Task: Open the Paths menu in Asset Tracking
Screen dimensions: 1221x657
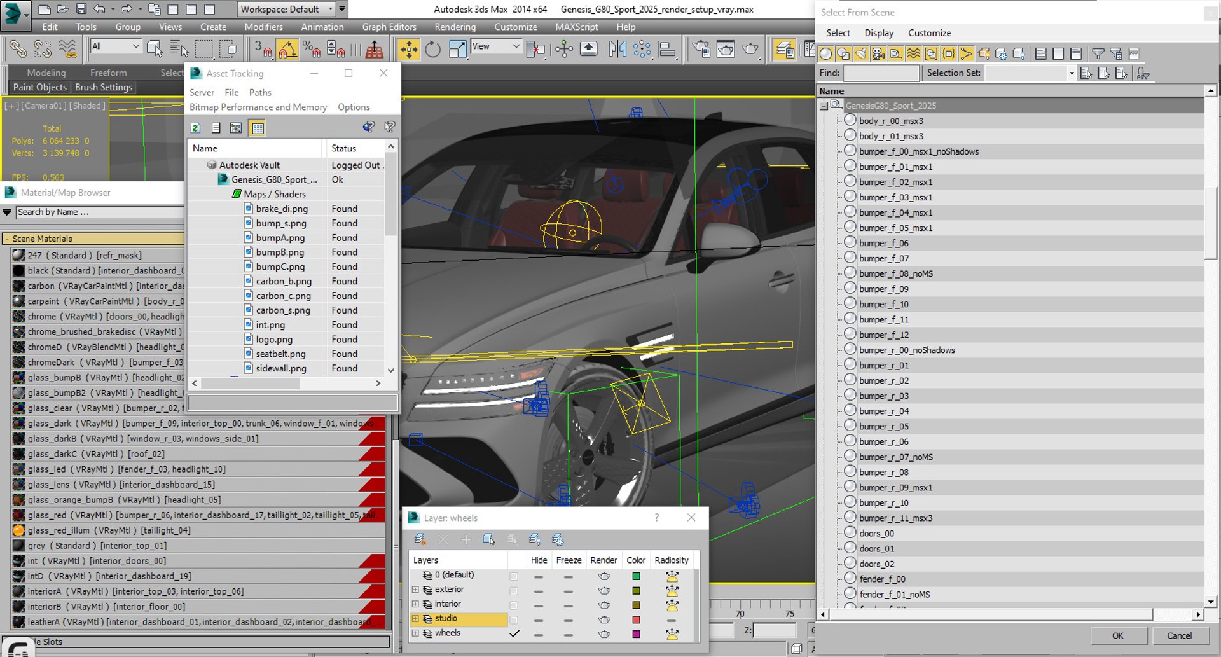Action: pyautogui.click(x=260, y=92)
